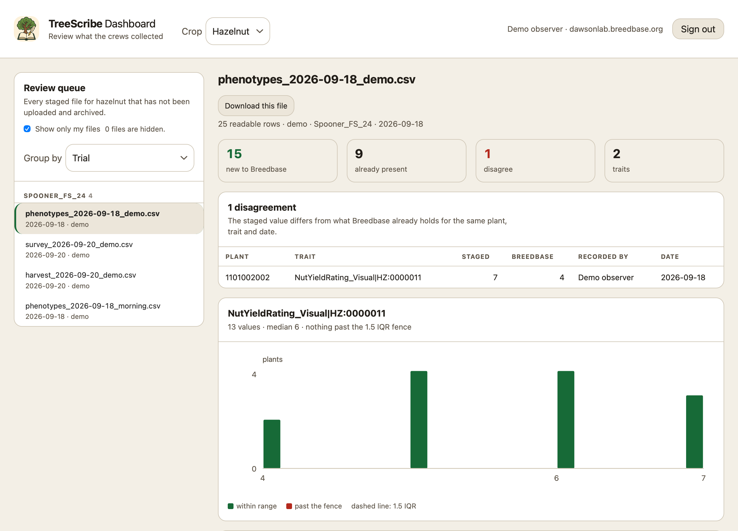Click the BREEDBASE column header
Image resolution: width=738 pixels, height=531 pixels.
(x=532, y=257)
